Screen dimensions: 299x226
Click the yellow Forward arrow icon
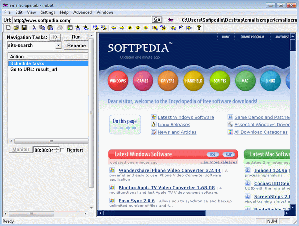(121, 28)
